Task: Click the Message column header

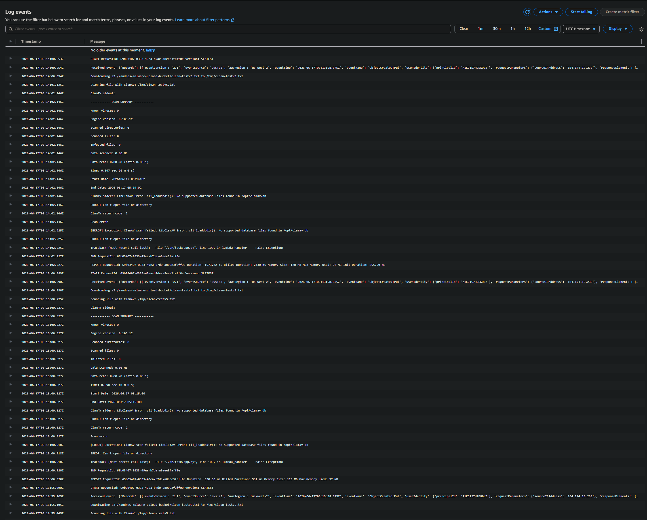Action: tap(98, 41)
